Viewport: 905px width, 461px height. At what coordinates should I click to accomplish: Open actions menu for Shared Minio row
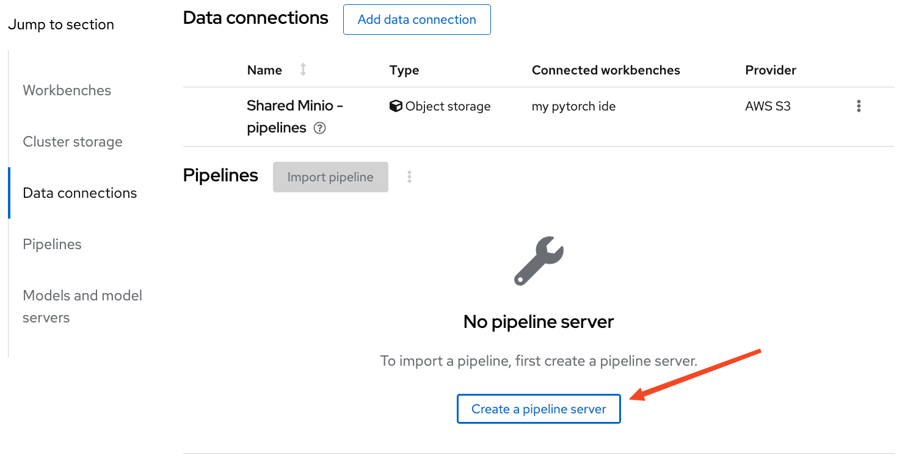[x=859, y=106]
